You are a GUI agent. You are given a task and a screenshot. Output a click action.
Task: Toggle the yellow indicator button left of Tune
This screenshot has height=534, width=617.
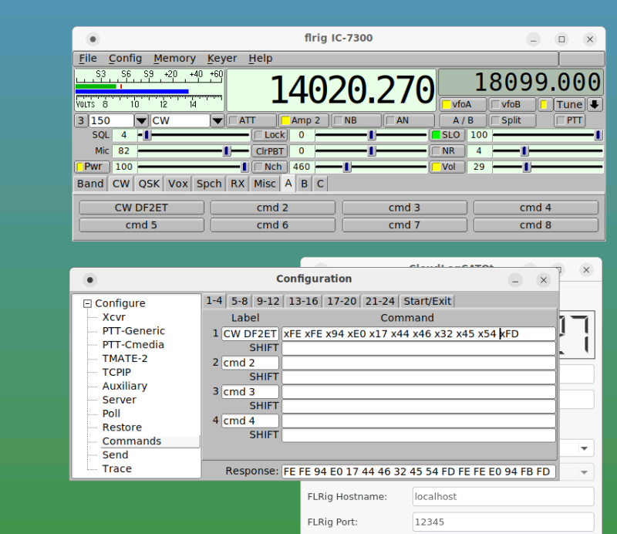pos(545,105)
